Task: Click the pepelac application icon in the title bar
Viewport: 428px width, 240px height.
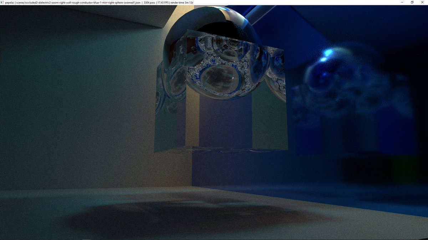Action: pyautogui.click(x=3, y=2)
